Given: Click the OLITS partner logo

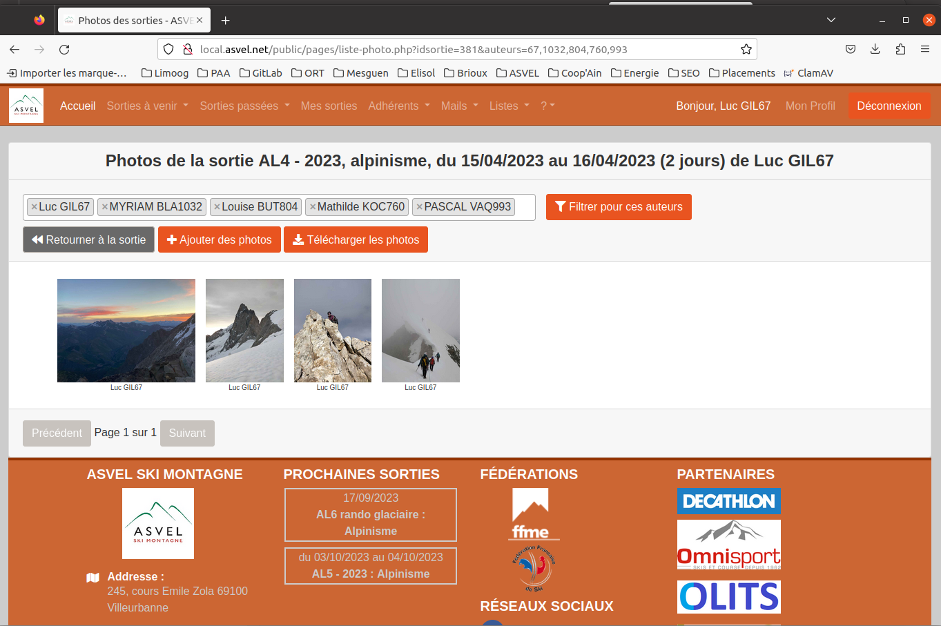Looking at the screenshot, I should click(x=729, y=596).
